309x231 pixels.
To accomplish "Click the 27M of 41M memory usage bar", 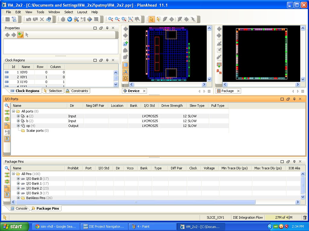I will pyautogui.click(x=284, y=217).
